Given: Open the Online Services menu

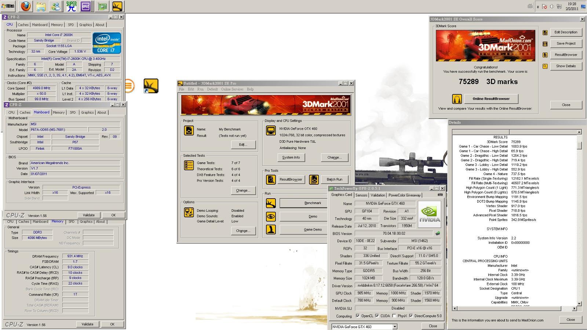Looking at the screenshot, I should (232, 89).
